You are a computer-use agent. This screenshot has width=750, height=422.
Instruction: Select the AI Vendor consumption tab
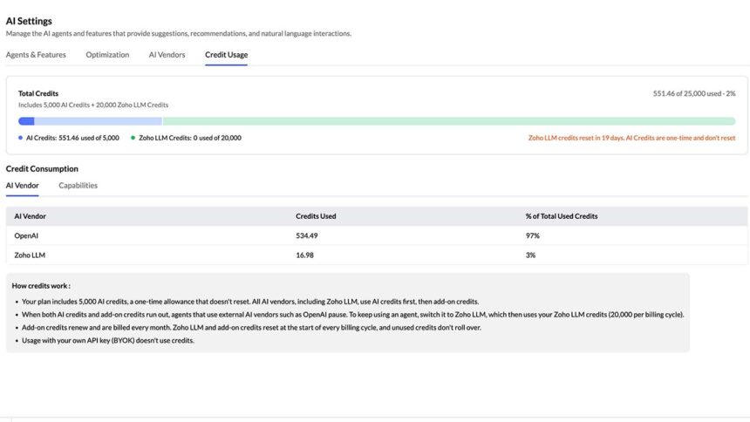[23, 185]
